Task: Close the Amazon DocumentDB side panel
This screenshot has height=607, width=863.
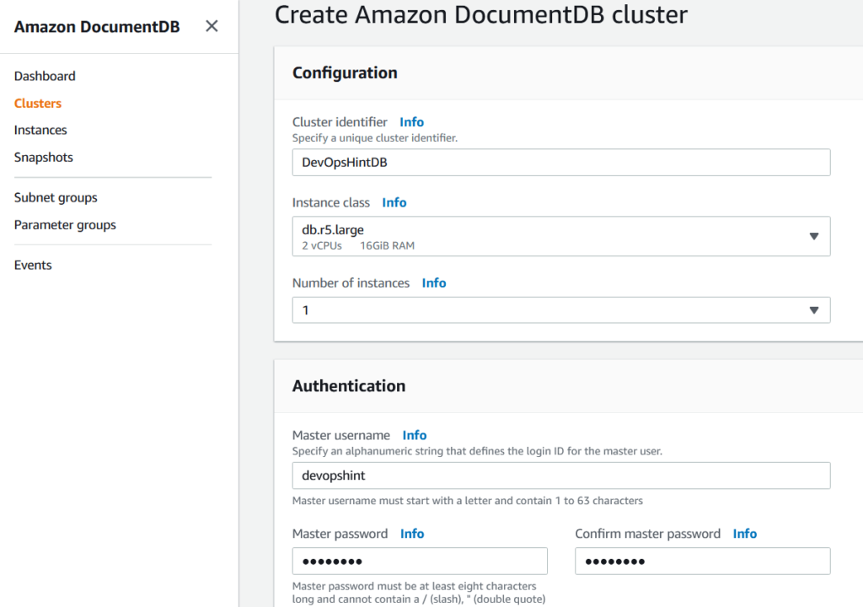Action: tap(212, 26)
